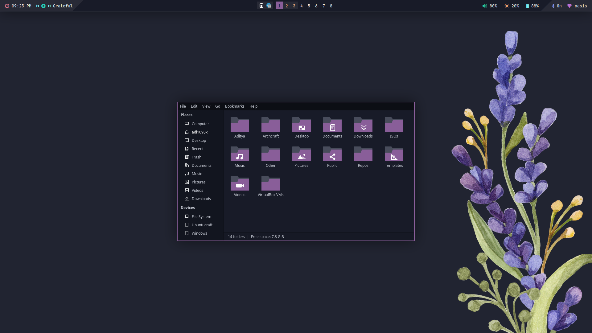Select adi1090x home in sidebar
This screenshot has width=592, height=333.
pos(199,132)
